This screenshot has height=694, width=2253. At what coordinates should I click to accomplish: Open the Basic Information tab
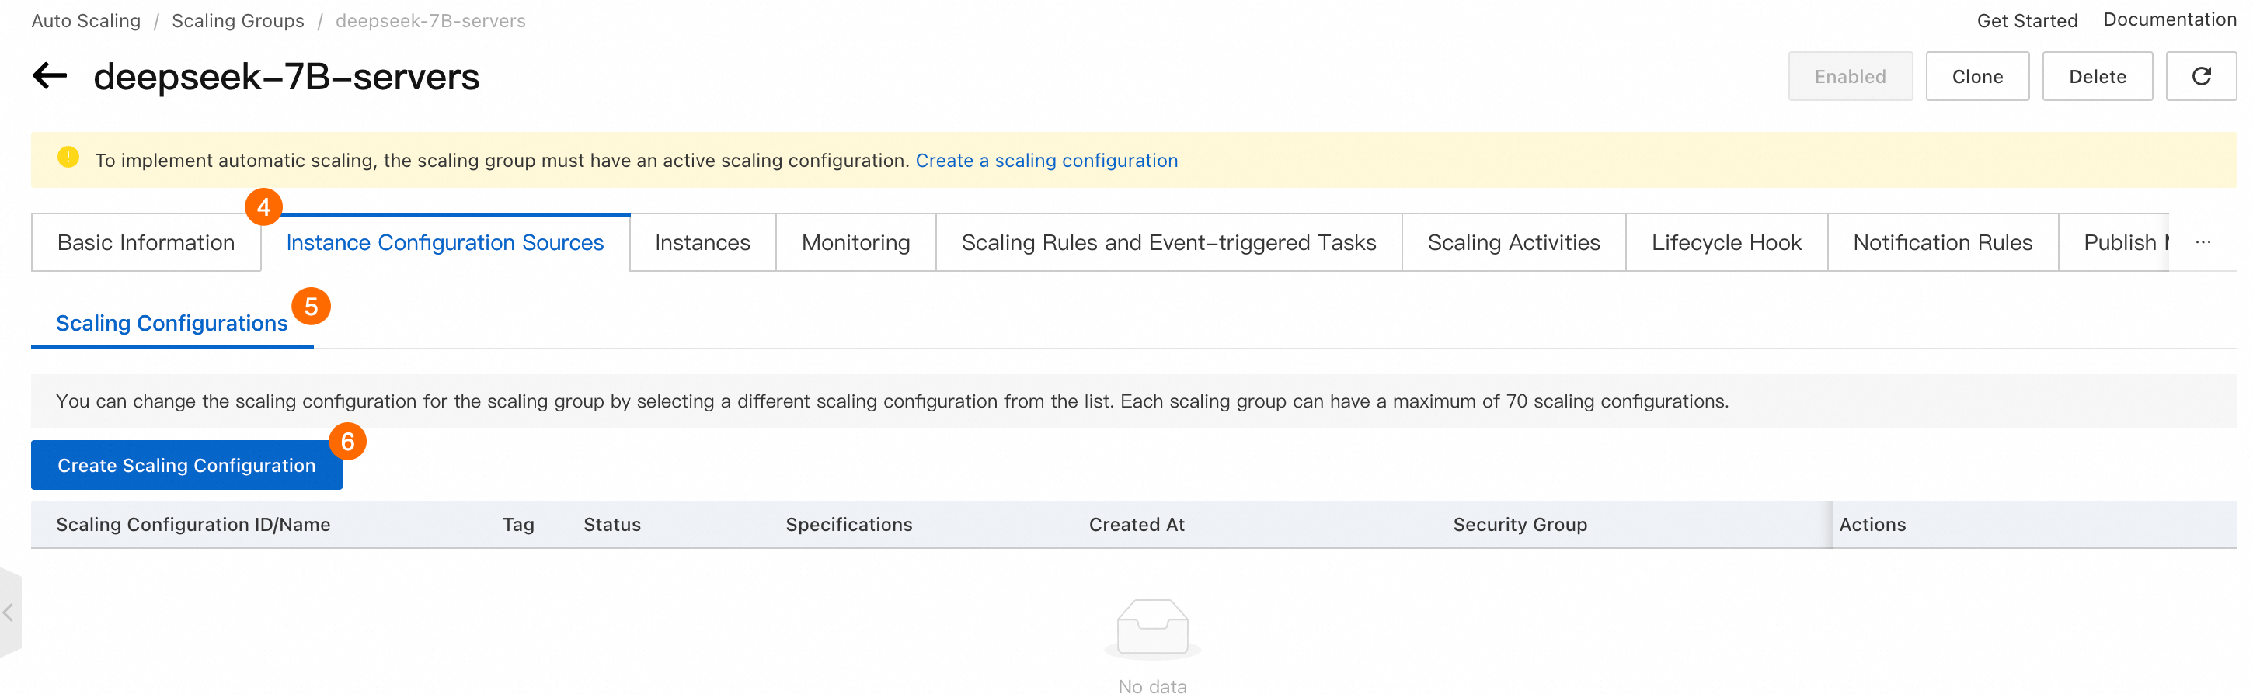click(x=146, y=242)
